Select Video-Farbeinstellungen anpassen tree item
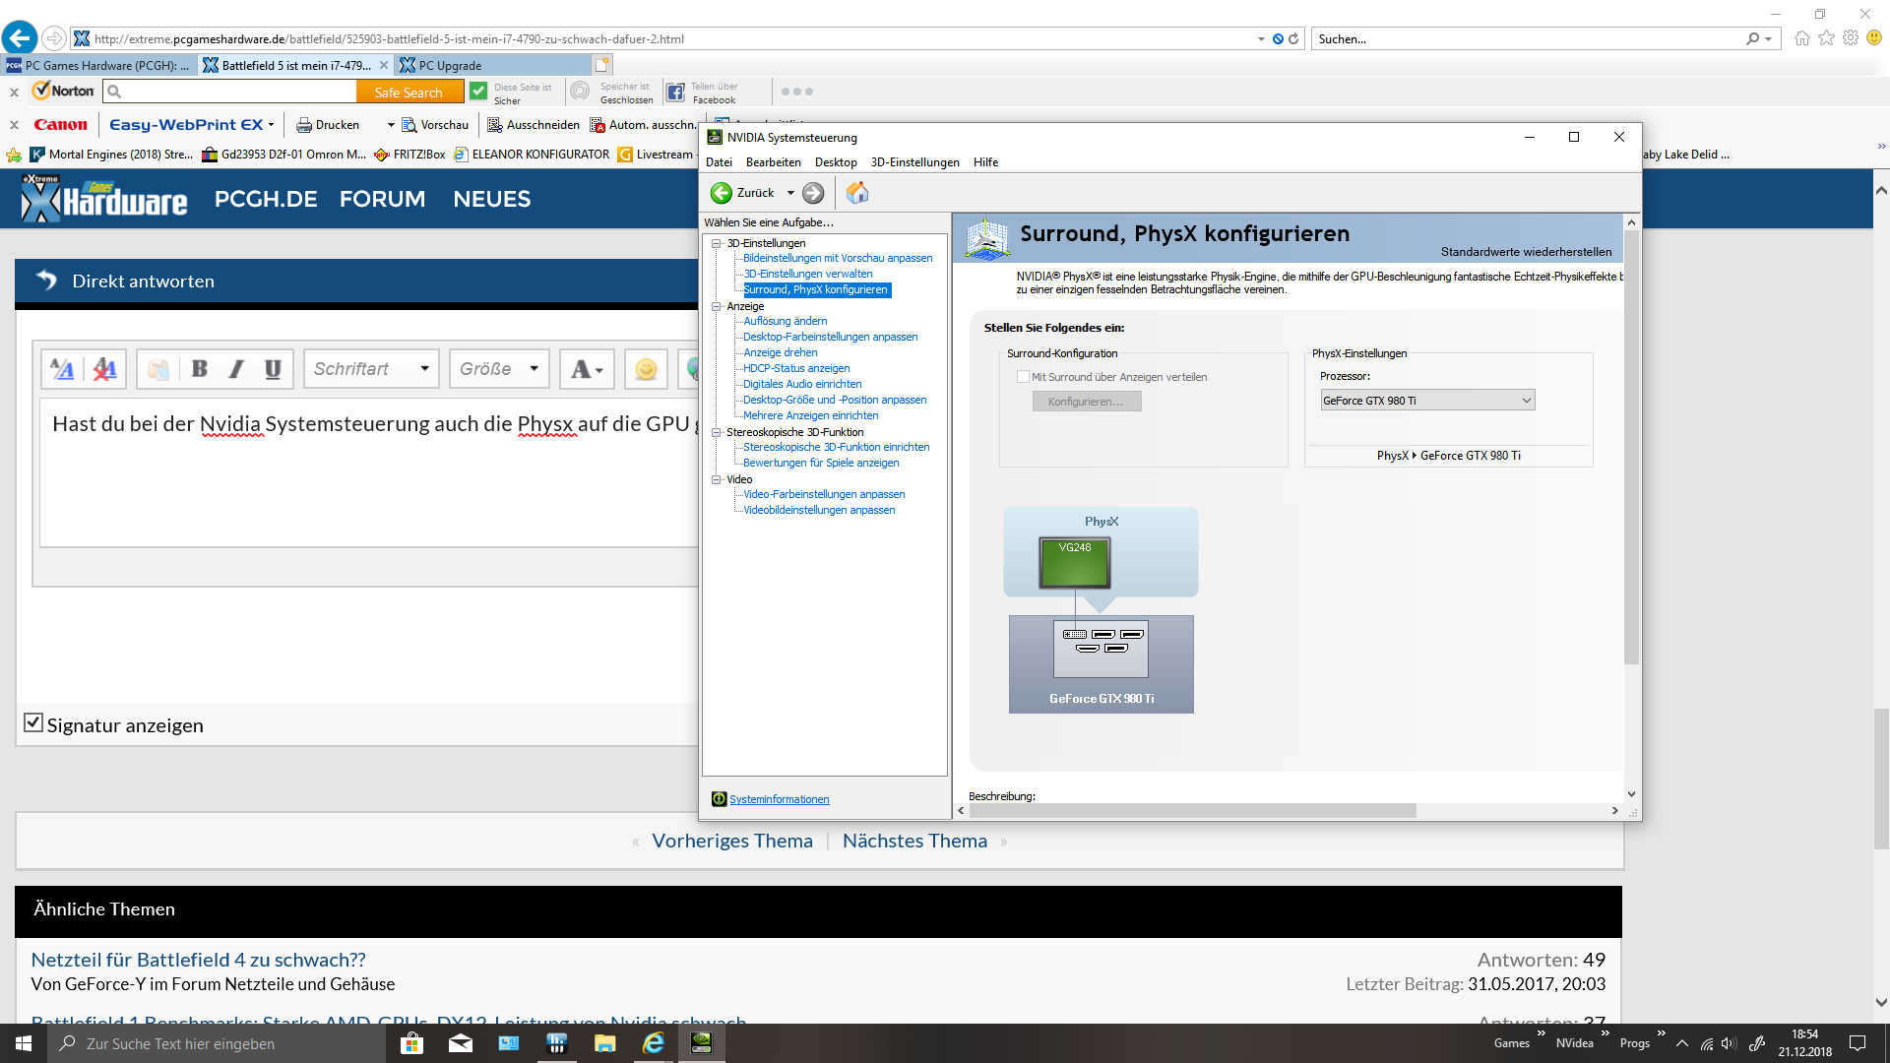This screenshot has width=1890, height=1063. coord(824,494)
